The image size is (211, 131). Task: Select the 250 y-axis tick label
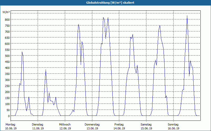point(7,86)
